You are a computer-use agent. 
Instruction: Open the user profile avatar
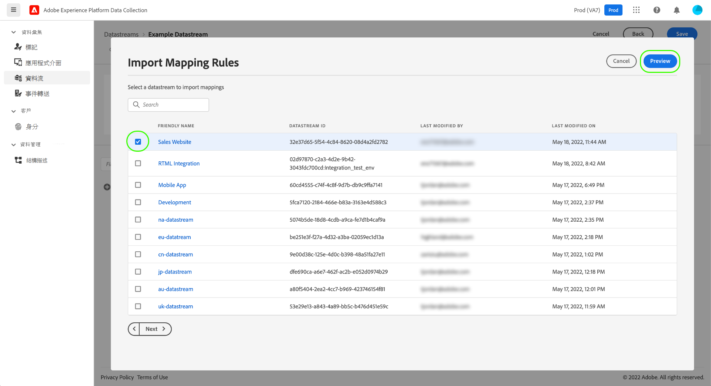tap(697, 10)
